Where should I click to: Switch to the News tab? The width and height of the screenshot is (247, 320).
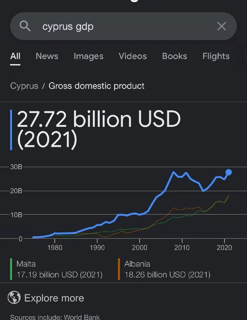47,56
